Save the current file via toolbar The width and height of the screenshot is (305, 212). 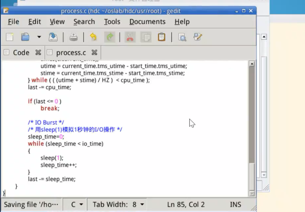click(x=53, y=37)
